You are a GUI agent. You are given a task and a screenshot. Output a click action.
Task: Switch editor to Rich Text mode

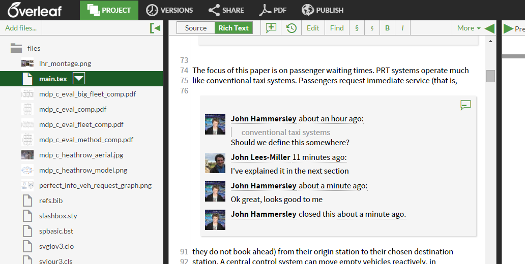point(234,28)
